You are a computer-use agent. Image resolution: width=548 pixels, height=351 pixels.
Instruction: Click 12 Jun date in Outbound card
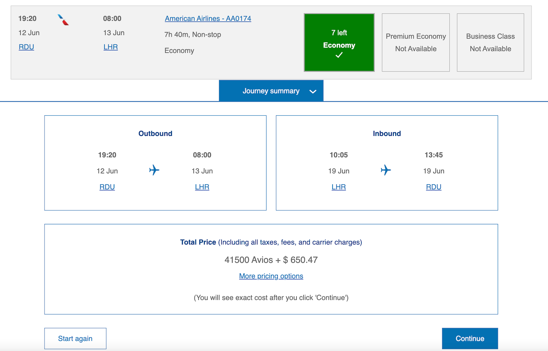click(x=107, y=171)
